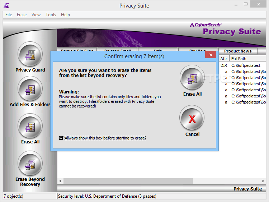
Task: Click the Cancel label in dialog
Action: (192, 134)
